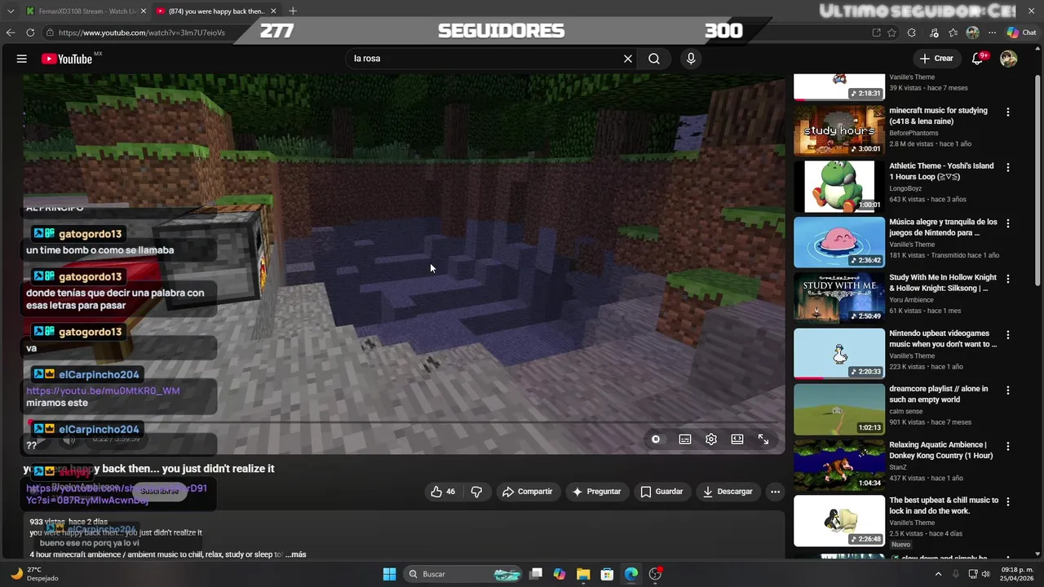Image resolution: width=1044 pixels, height=587 pixels.
Task: Focus the browser address bar URL
Action: pyautogui.click(x=141, y=33)
